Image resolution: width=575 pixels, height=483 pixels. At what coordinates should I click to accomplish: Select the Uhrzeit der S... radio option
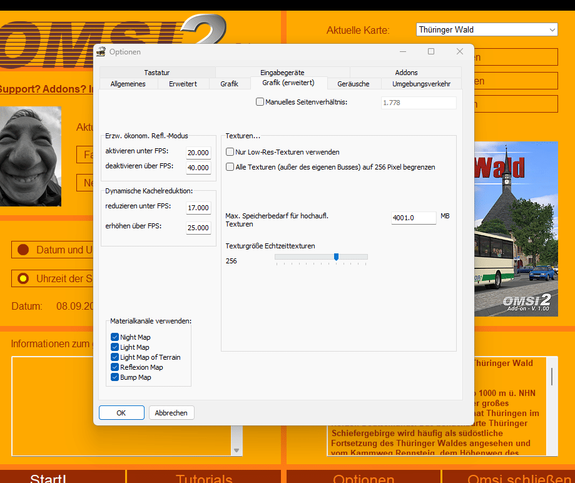click(23, 278)
